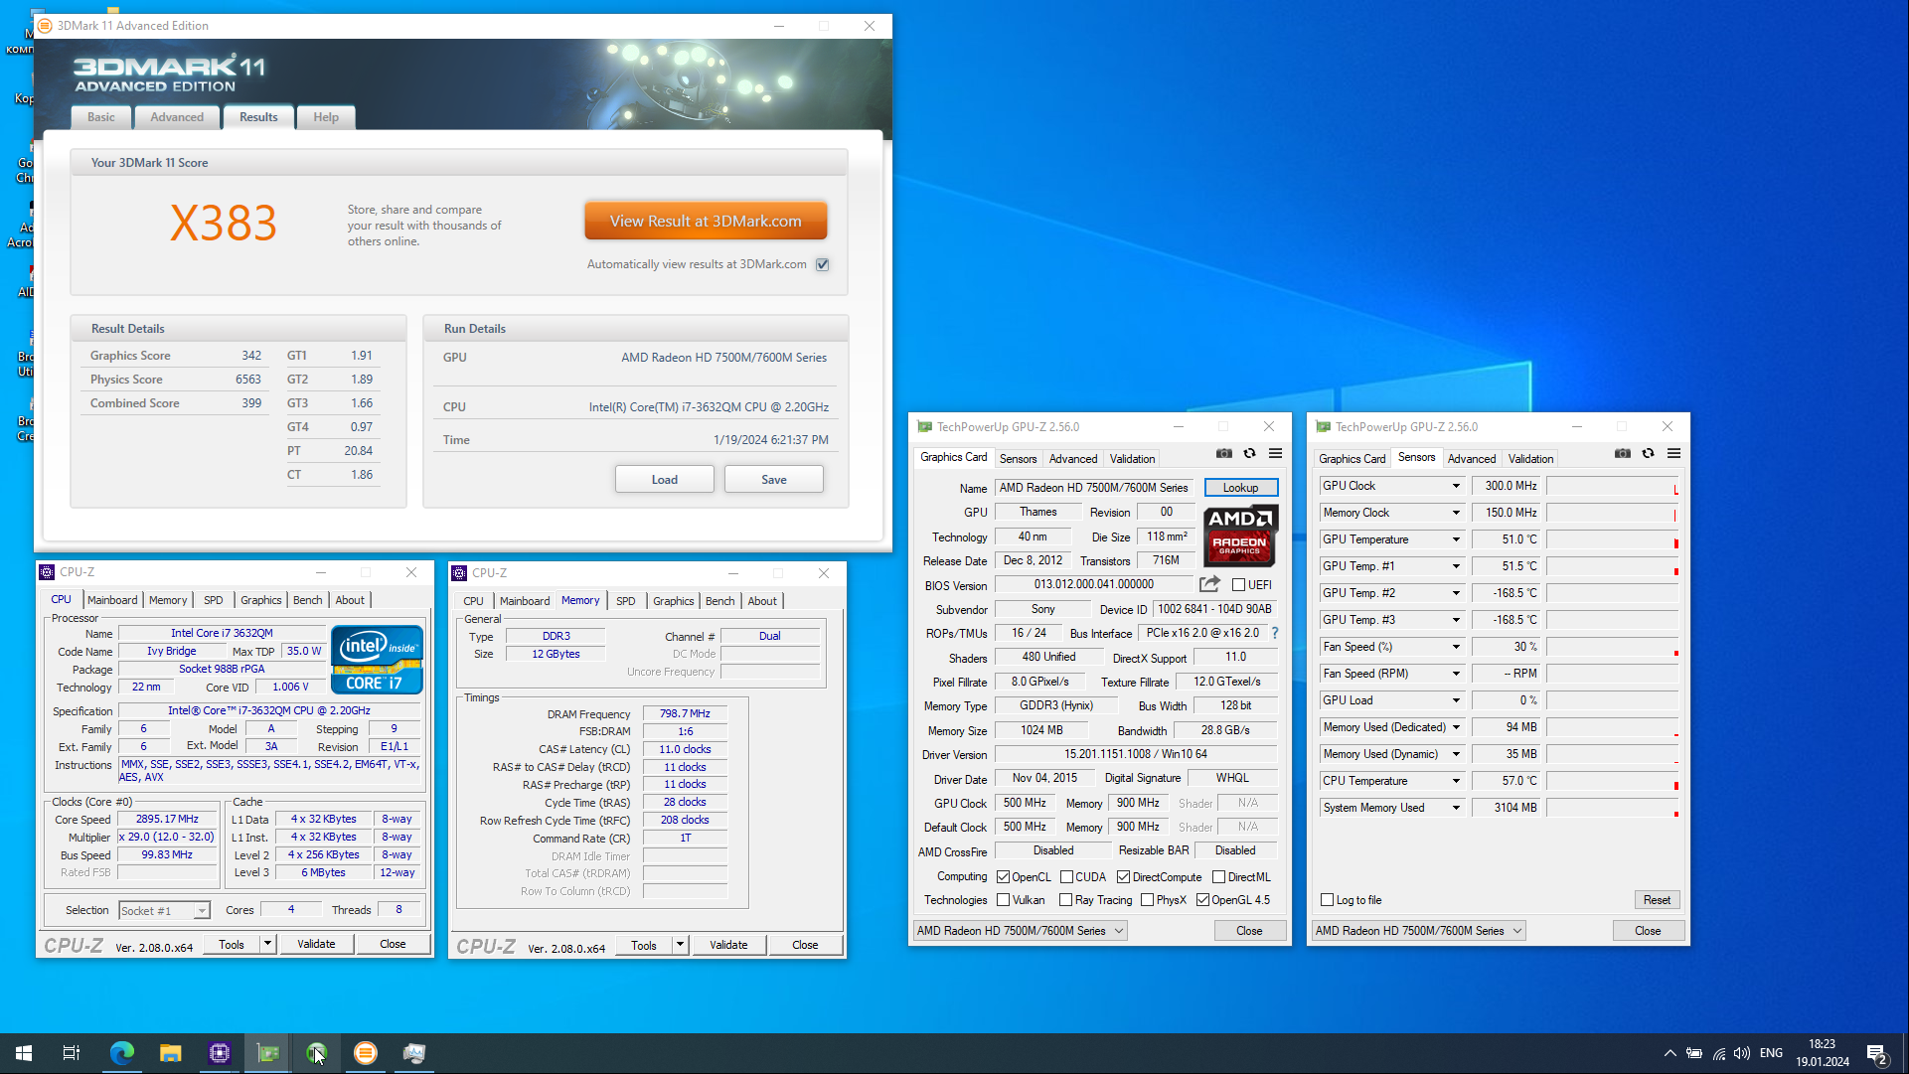Open hamburger menu in GPU-Z Graphics Card window
Screen dimensions: 1909x1074
tap(1276, 453)
